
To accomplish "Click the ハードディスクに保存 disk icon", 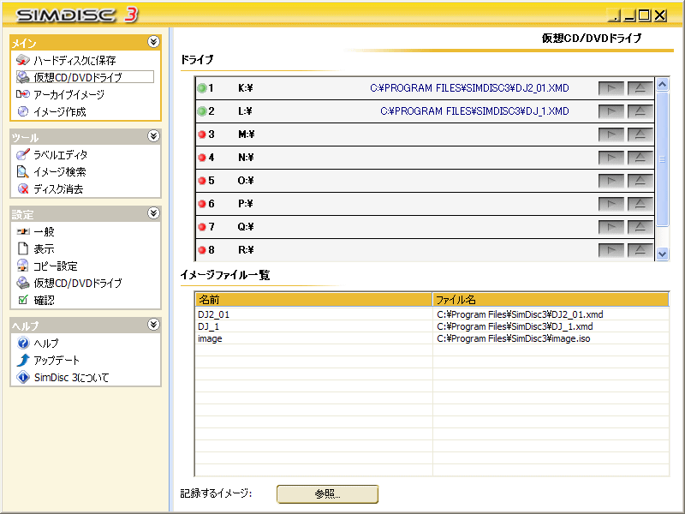I will 23,60.
